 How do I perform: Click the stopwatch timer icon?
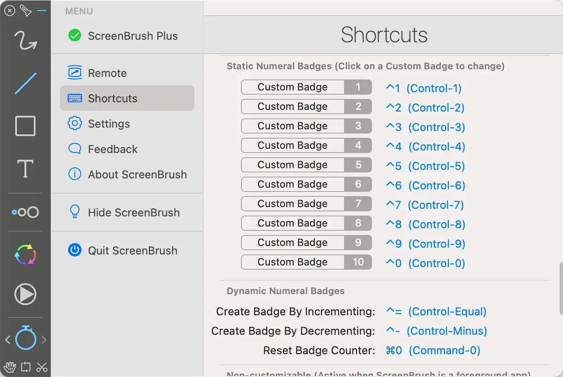(x=26, y=338)
